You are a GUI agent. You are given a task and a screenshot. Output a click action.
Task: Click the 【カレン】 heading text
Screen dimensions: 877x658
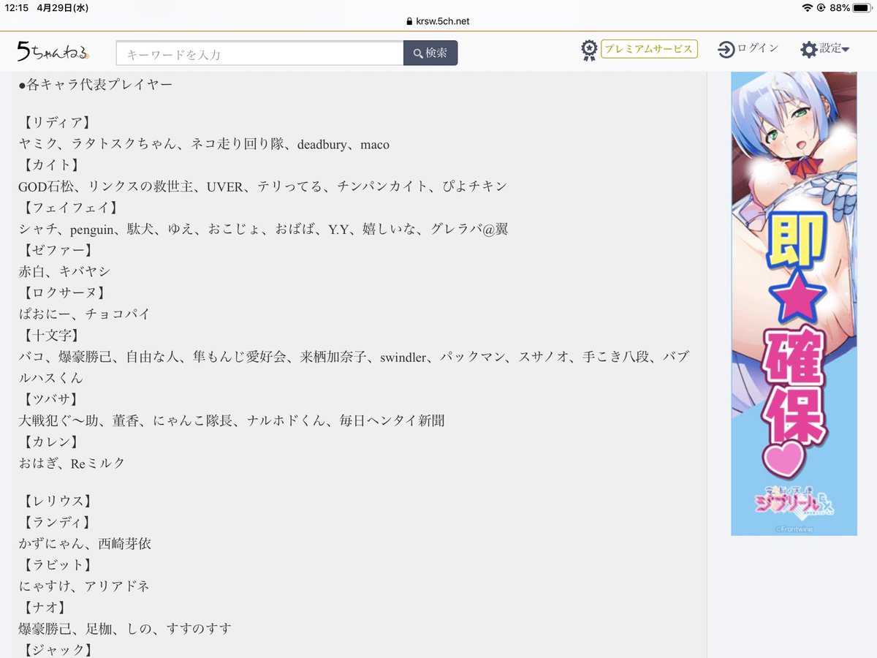click(50, 442)
